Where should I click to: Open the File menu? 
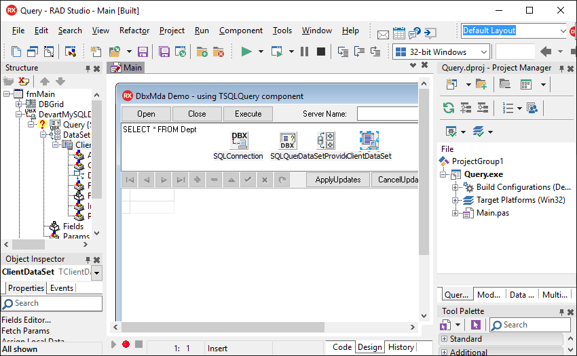coord(18,31)
